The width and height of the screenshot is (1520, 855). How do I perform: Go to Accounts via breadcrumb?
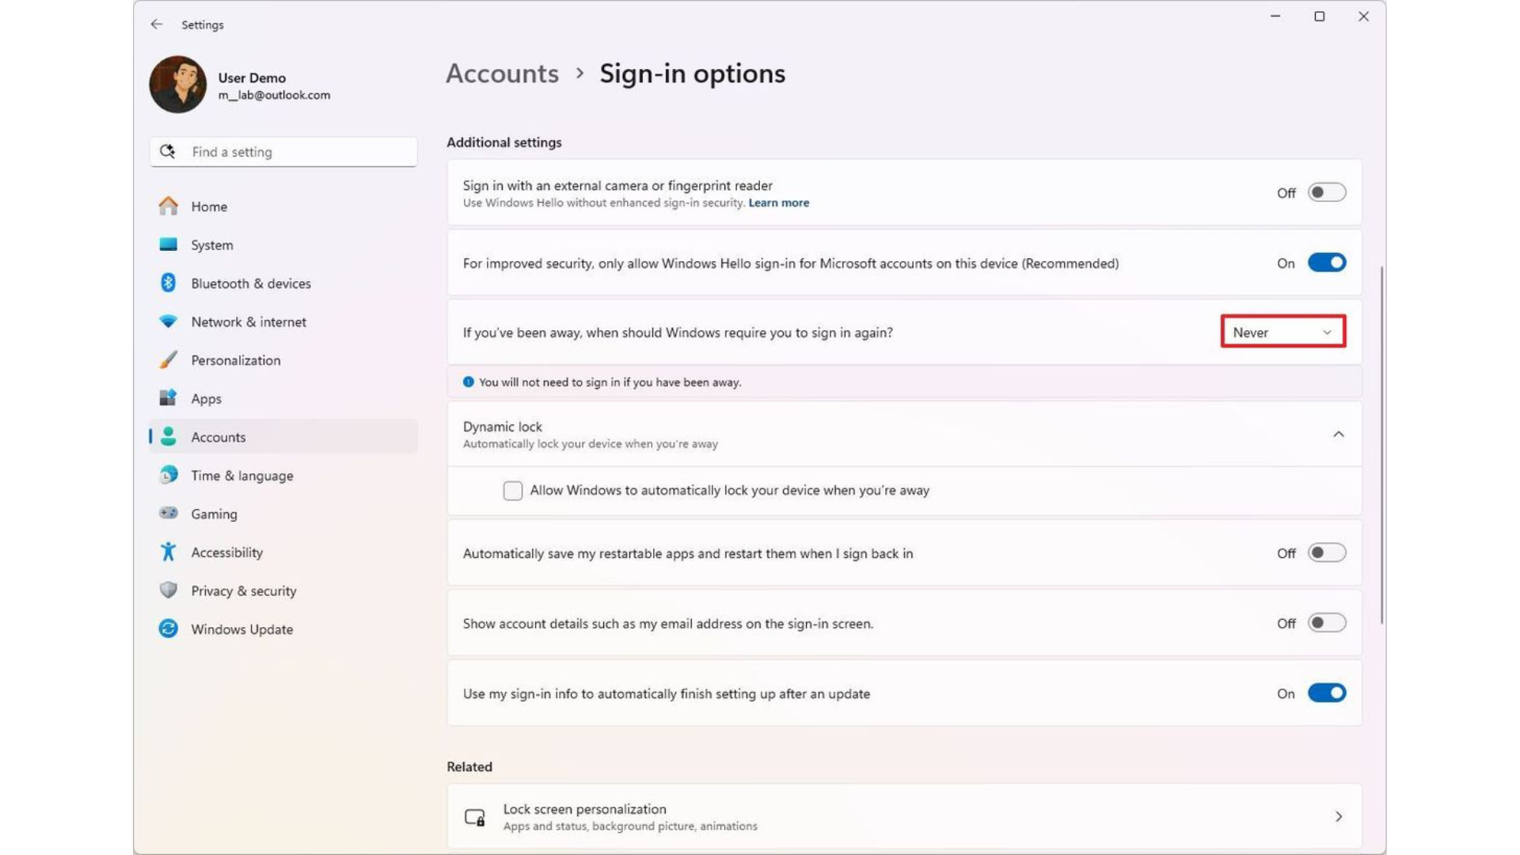[502, 73]
